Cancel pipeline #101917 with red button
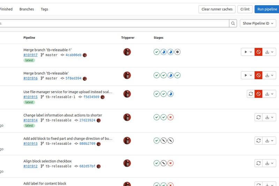Image resolution: width=279 pixels, height=186 pixels. 258,52
